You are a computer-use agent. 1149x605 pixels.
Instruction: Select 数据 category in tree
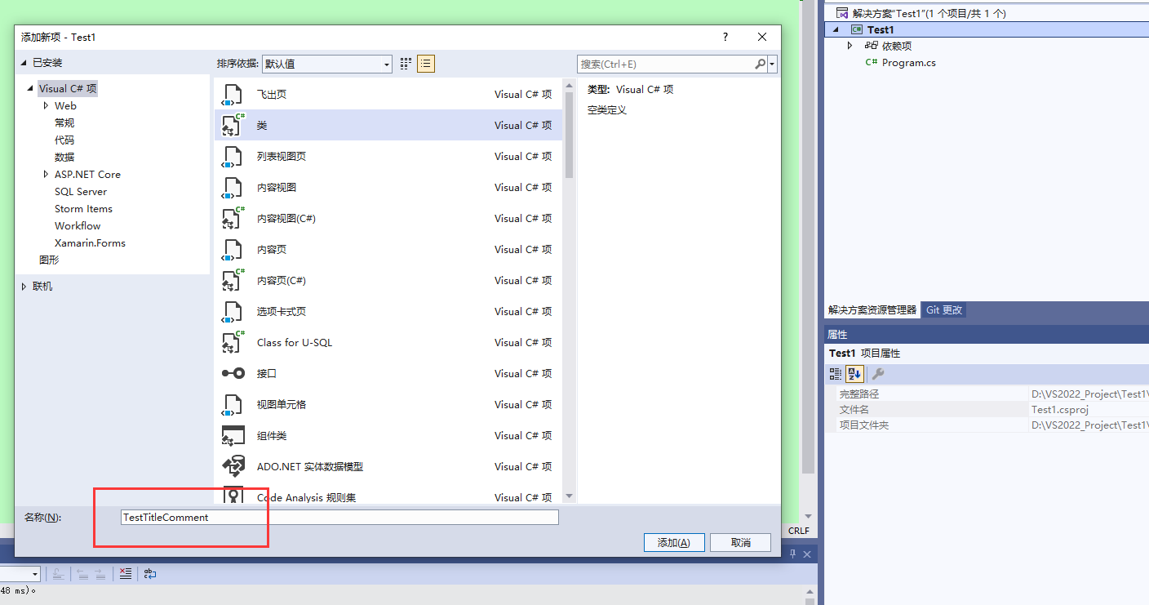pyautogui.click(x=64, y=158)
